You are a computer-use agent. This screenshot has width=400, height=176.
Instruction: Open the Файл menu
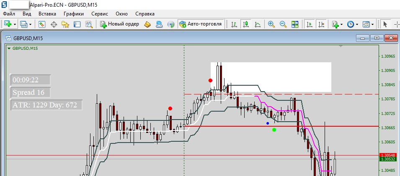(x=9, y=14)
